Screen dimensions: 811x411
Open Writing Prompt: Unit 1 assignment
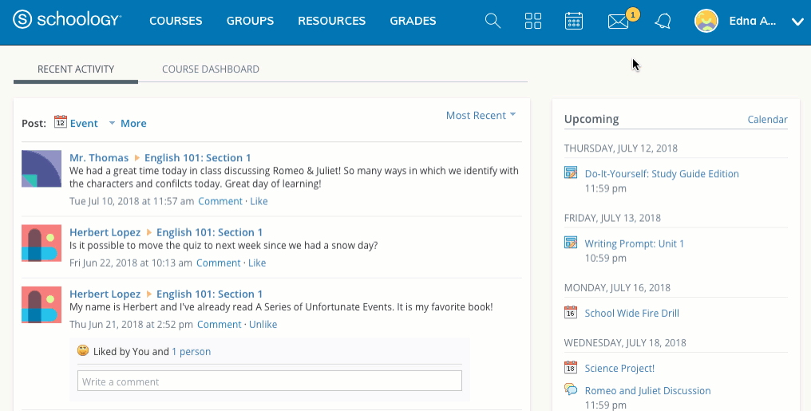click(634, 243)
